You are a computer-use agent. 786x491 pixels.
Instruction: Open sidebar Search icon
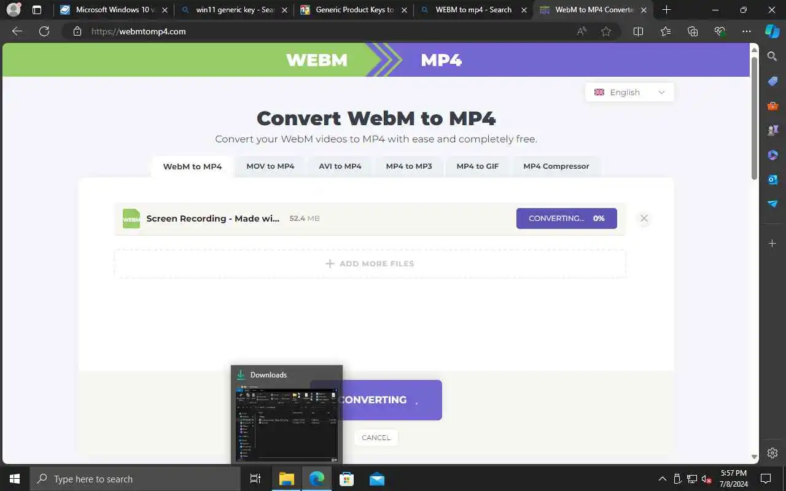(x=772, y=56)
